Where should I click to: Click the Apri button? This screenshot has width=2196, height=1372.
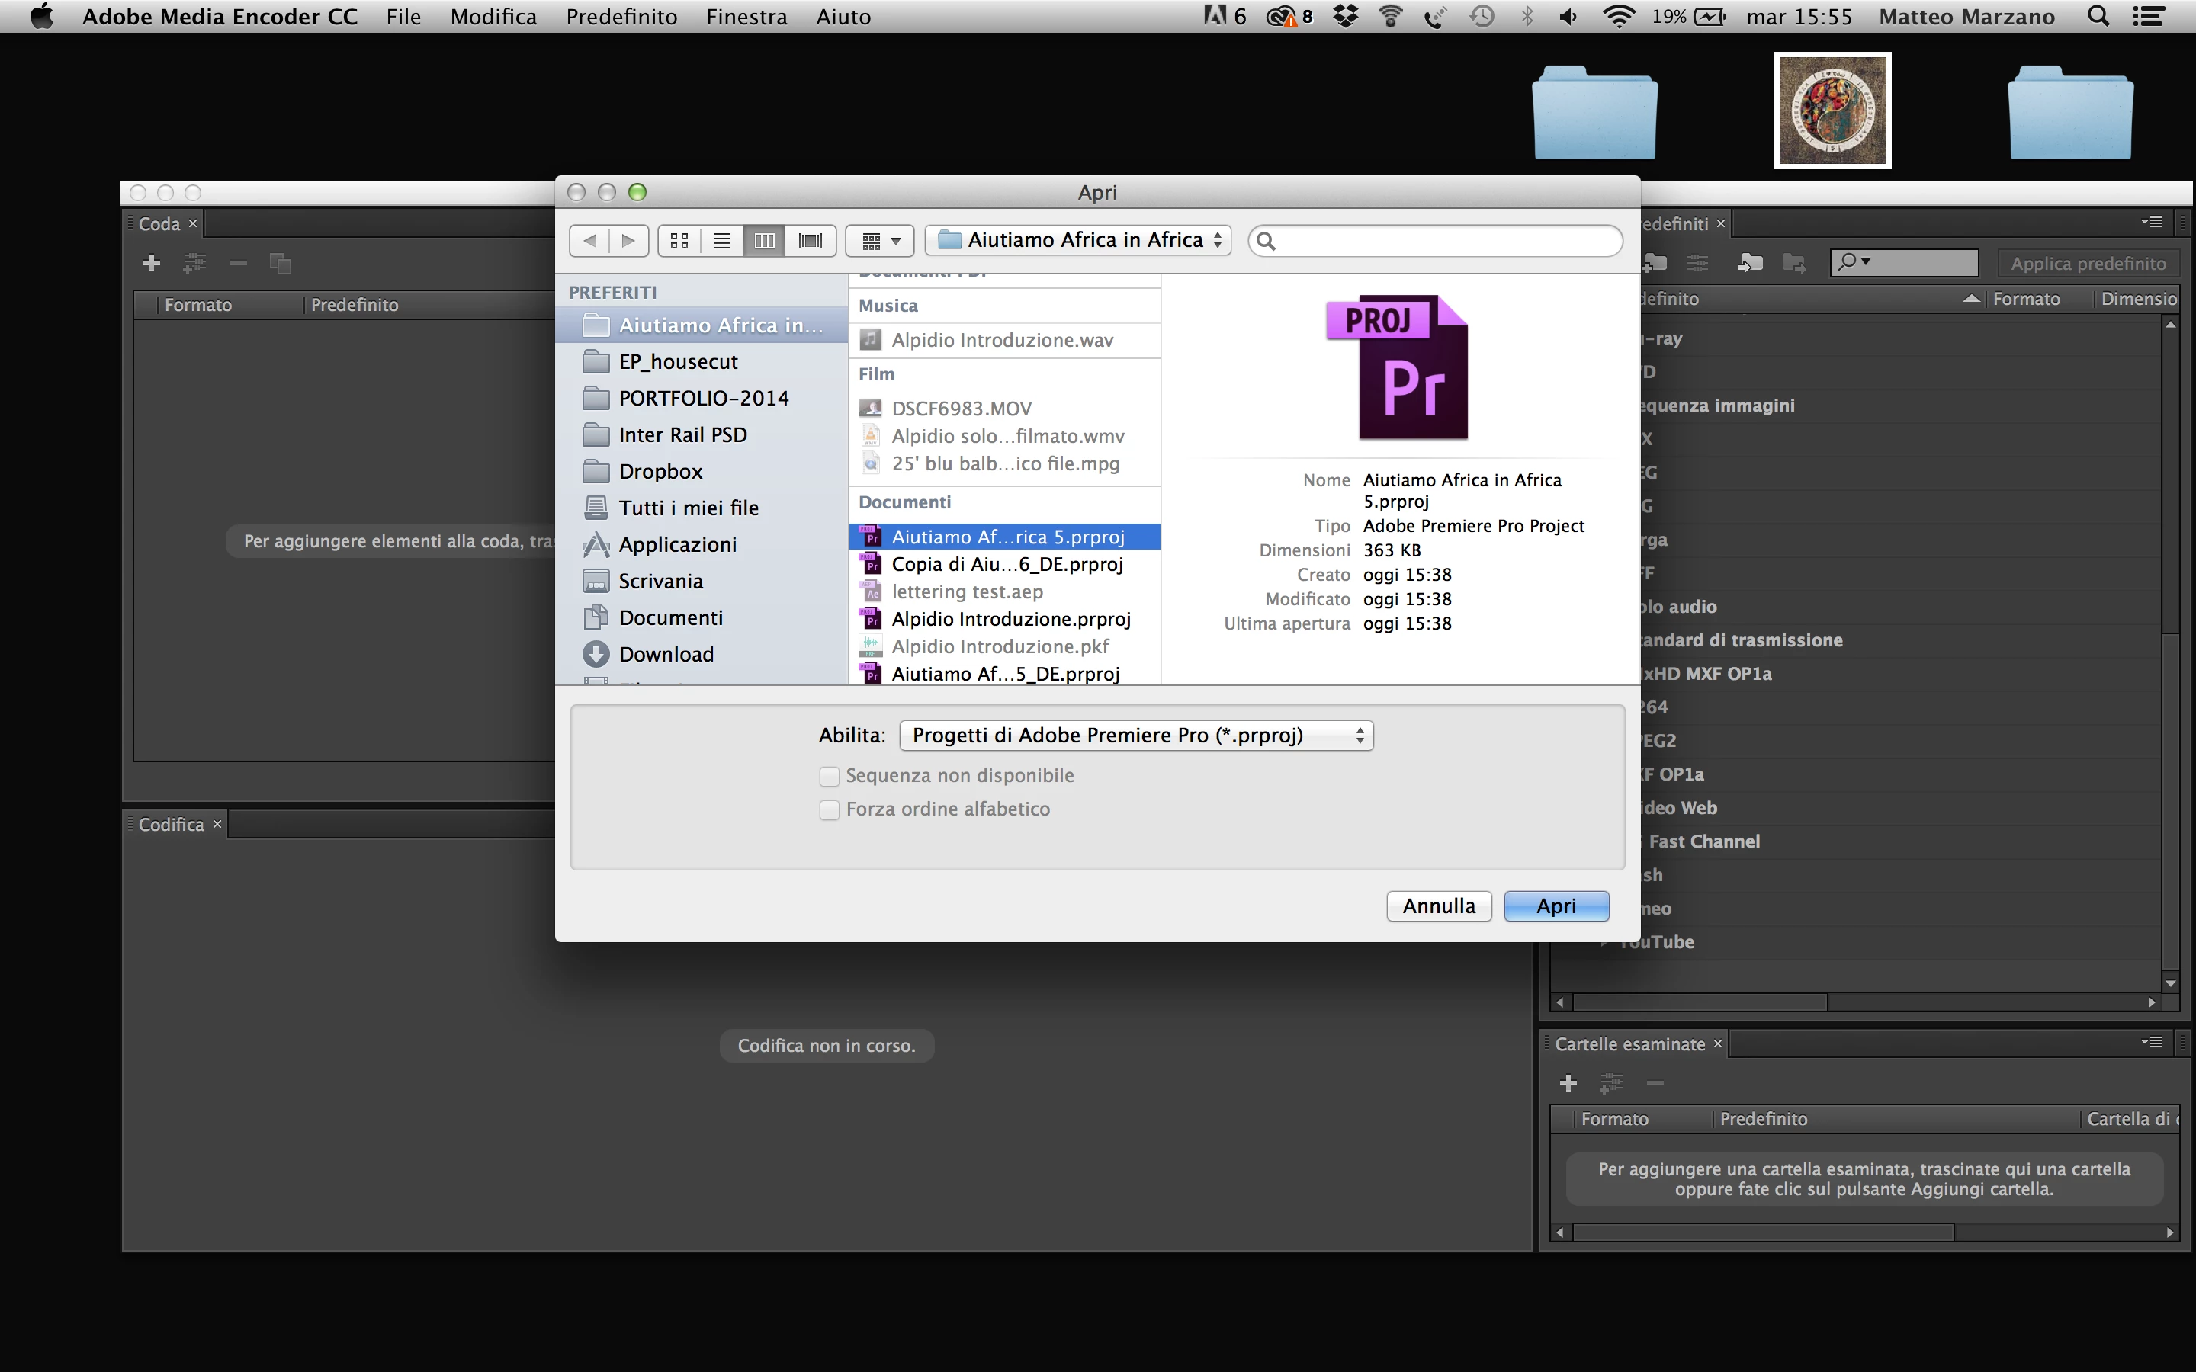coord(1555,906)
